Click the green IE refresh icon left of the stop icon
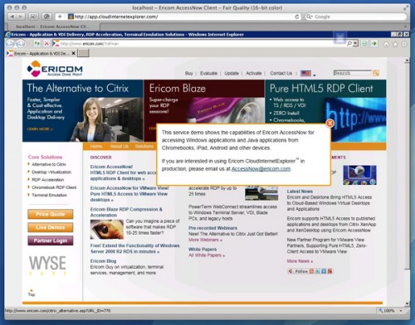The height and width of the screenshot is (325, 415). point(37,43)
